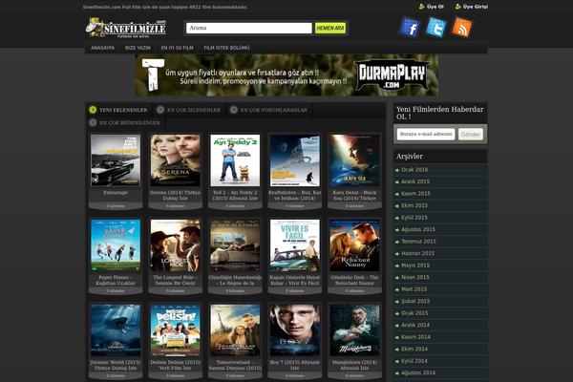Switch to the YENİ EKLENENLER tab

click(118, 110)
